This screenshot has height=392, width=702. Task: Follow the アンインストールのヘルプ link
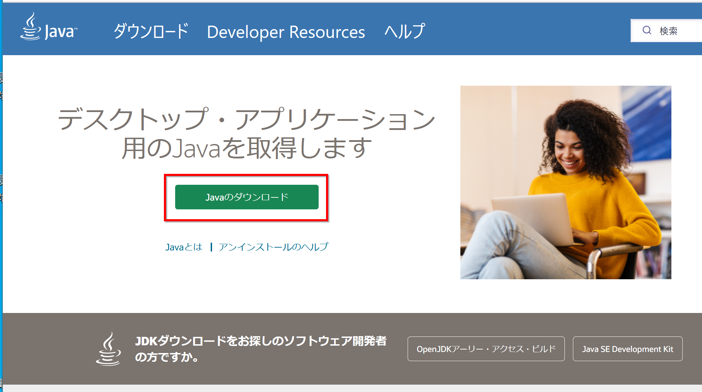273,247
